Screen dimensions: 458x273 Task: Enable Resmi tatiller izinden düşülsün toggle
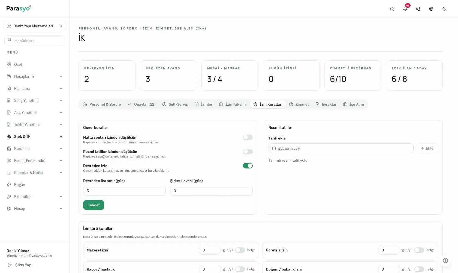pyautogui.click(x=248, y=152)
